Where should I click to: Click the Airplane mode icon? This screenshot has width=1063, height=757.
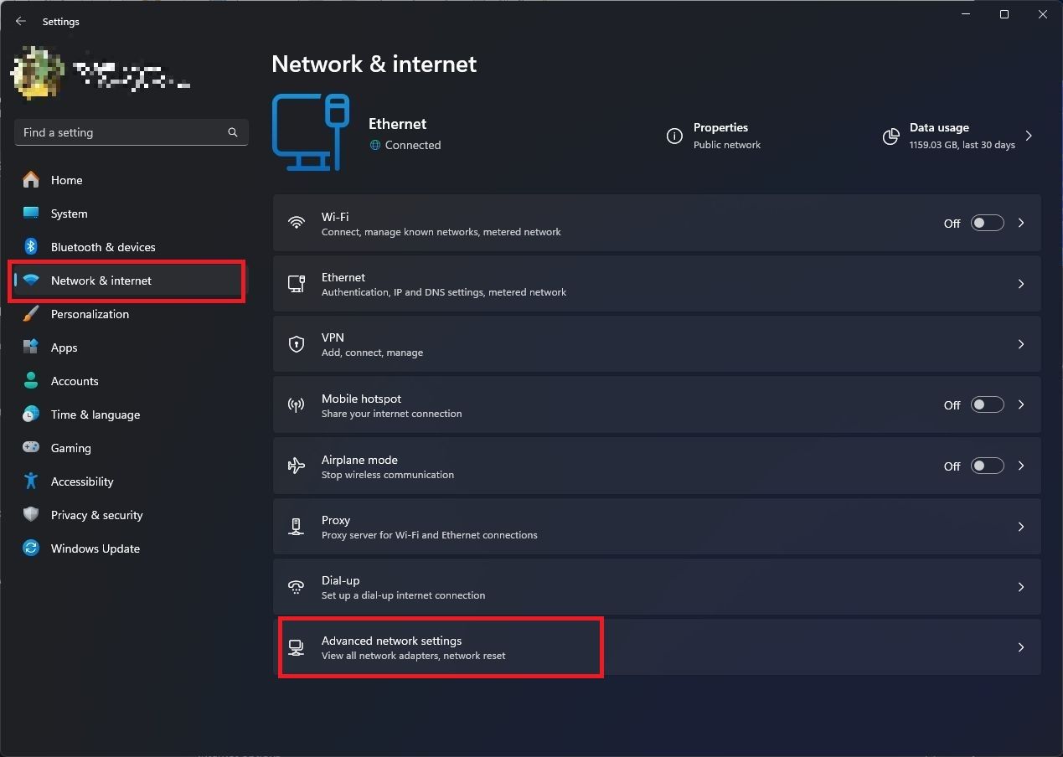point(296,466)
